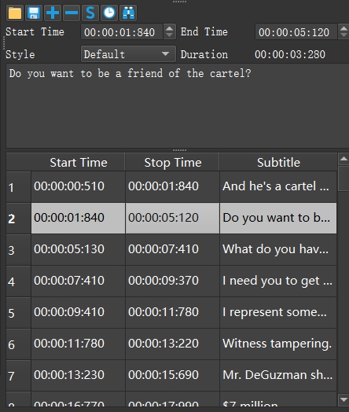Image resolution: width=349 pixels, height=412 pixels.
Task: Save subtitles using floppy disk icon
Action: [x=34, y=13]
